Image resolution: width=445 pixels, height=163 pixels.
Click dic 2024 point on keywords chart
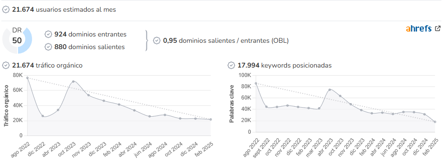[x=425, y=114]
